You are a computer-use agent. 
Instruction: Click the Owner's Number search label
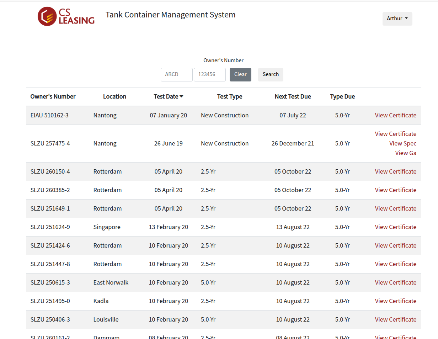click(223, 60)
